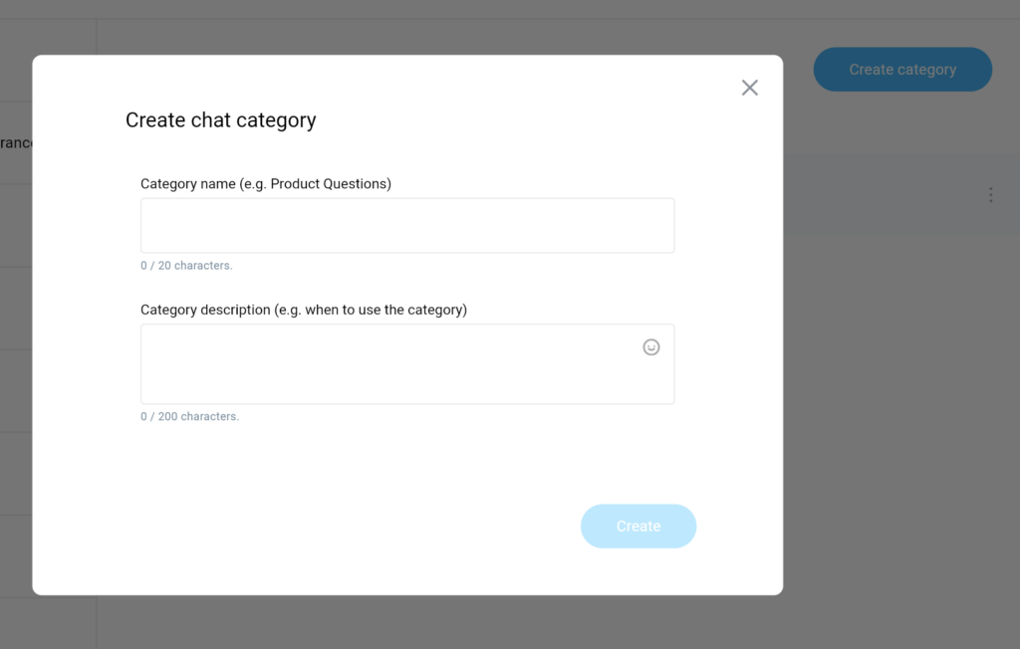Image resolution: width=1020 pixels, height=649 pixels.
Task: Select the partially visible "ranc" sidebar item
Action: click(16, 142)
